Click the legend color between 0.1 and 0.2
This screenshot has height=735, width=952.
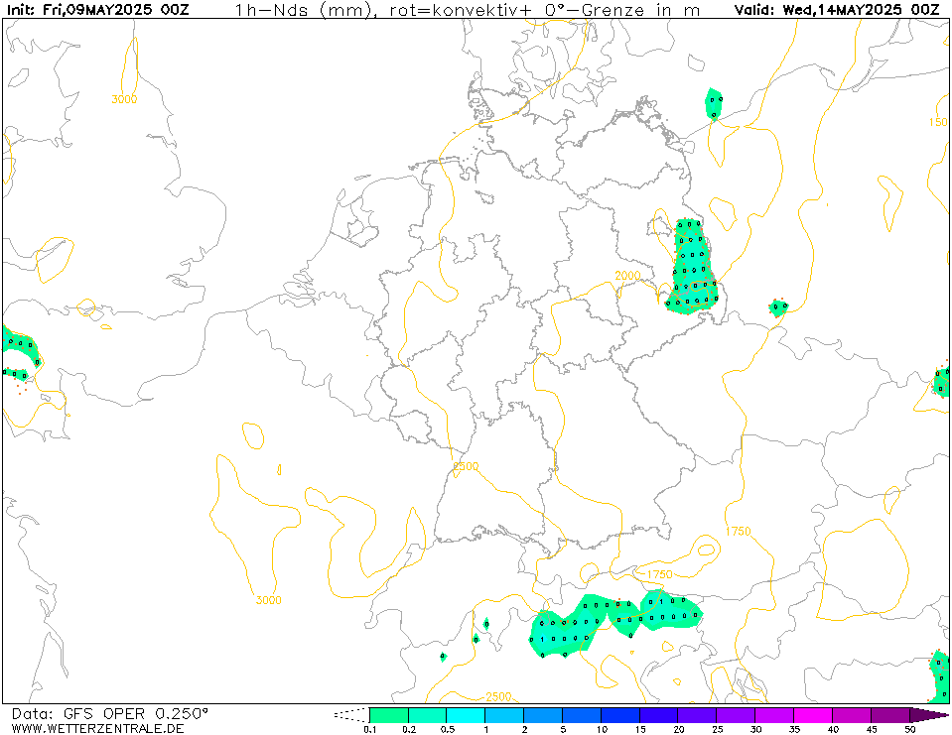[x=389, y=715]
